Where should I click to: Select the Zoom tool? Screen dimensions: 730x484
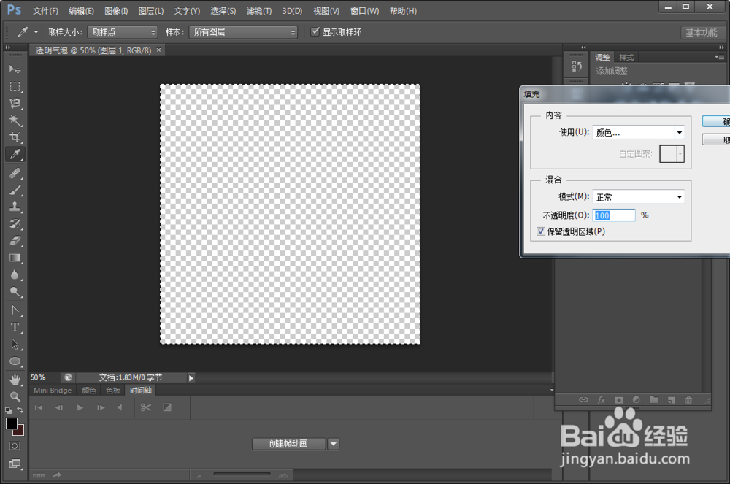pos(15,396)
